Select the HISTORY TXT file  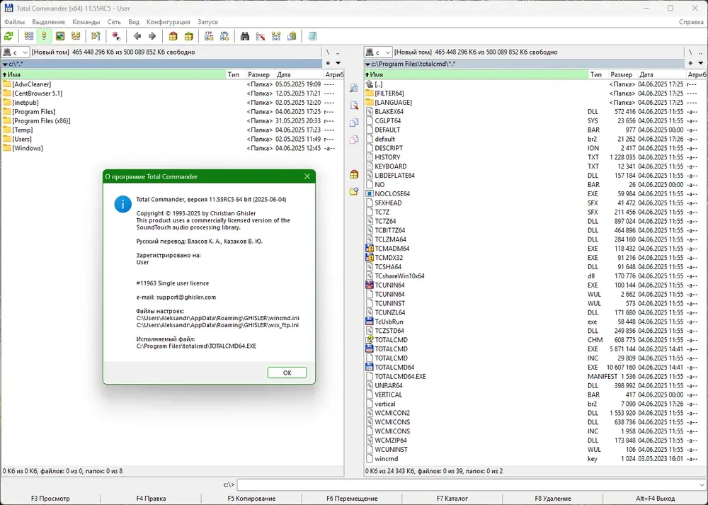click(x=535, y=157)
